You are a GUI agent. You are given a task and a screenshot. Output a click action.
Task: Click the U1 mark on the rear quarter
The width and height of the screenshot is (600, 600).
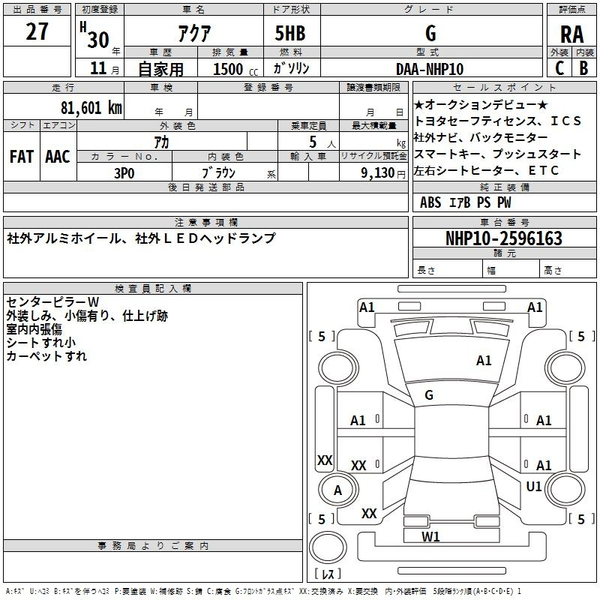(534, 487)
